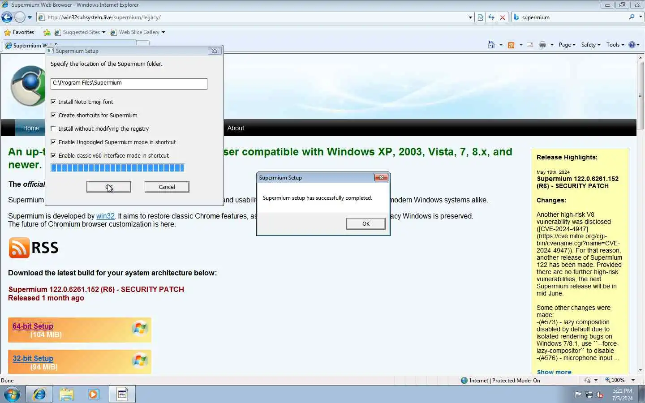Close the Supermium Setup options window
Screen dimensions: 645x403
215,51
